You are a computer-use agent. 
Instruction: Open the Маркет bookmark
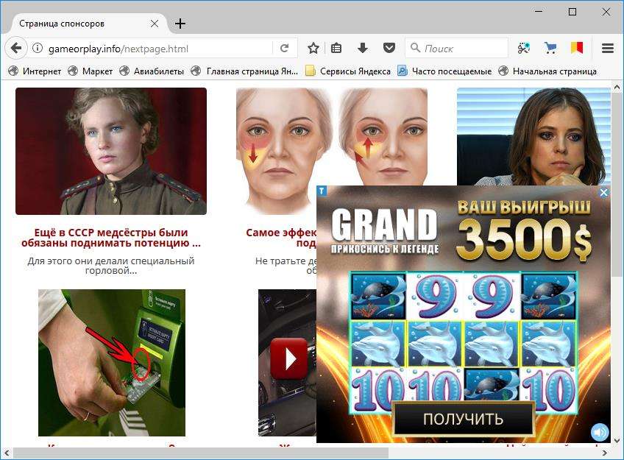(x=90, y=71)
